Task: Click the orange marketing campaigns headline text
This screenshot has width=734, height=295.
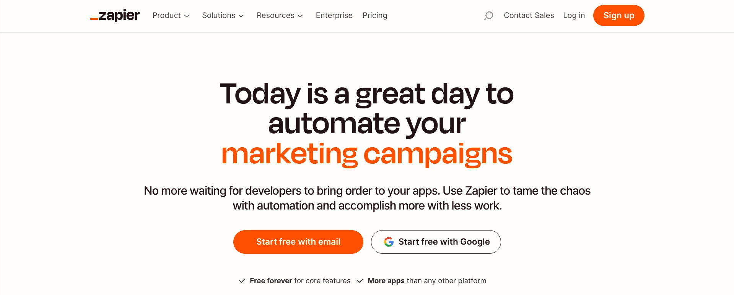Action: (x=366, y=154)
